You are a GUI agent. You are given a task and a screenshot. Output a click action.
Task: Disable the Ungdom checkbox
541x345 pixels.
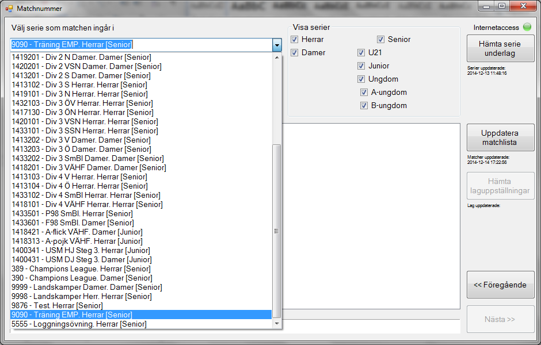pyautogui.click(x=361, y=79)
